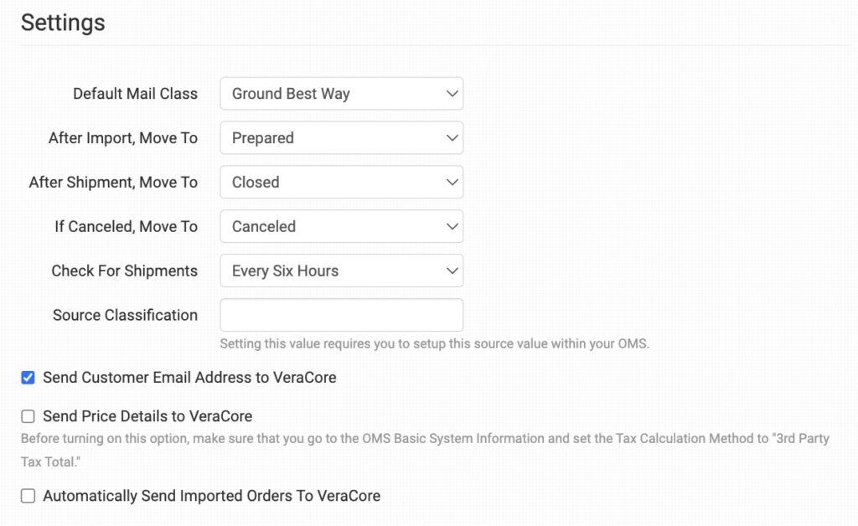Screen dimensions: 858x526
Task: Click the Settings heading
Action: pos(63,23)
